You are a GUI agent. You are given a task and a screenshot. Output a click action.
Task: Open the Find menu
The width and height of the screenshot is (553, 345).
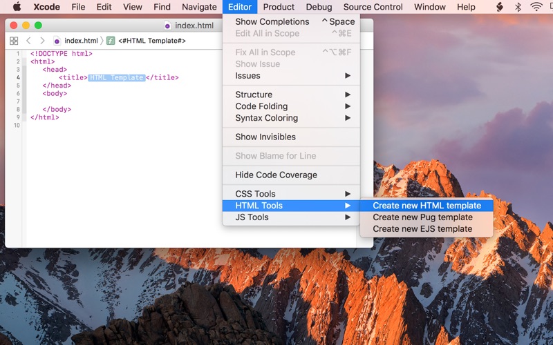click(x=162, y=7)
